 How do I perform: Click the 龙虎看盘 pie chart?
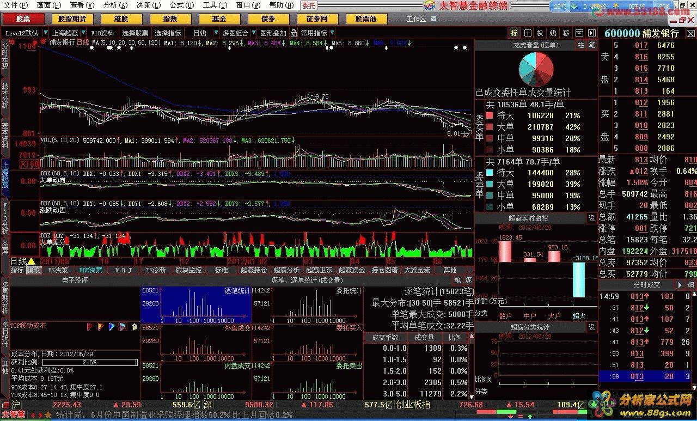click(536, 69)
